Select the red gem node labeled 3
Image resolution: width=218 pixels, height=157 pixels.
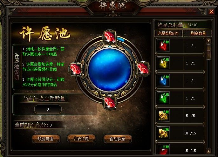[x=76, y=69]
